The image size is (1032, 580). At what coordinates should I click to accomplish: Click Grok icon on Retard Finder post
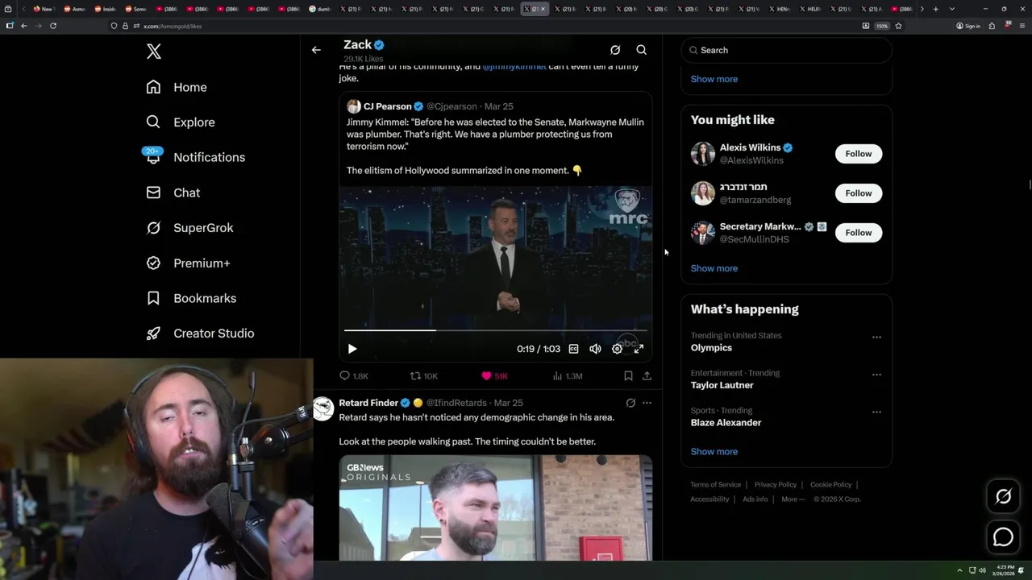(x=630, y=403)
